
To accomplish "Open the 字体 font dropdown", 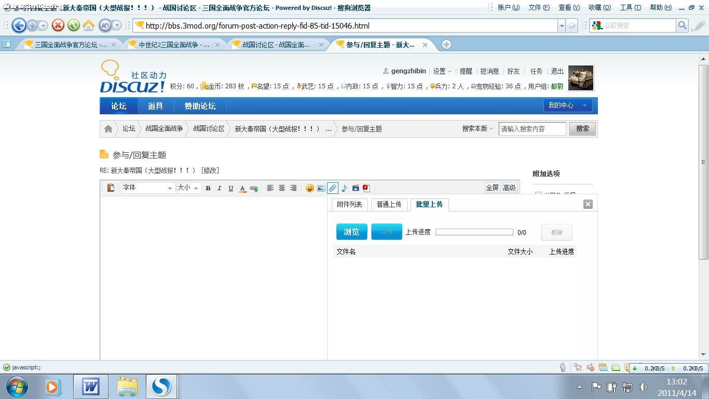I will [x=148, y=188].
